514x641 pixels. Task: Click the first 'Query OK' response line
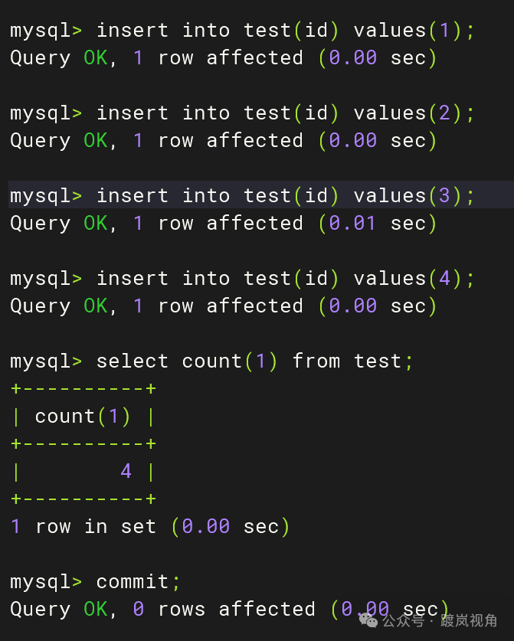[x=224, y=58]
